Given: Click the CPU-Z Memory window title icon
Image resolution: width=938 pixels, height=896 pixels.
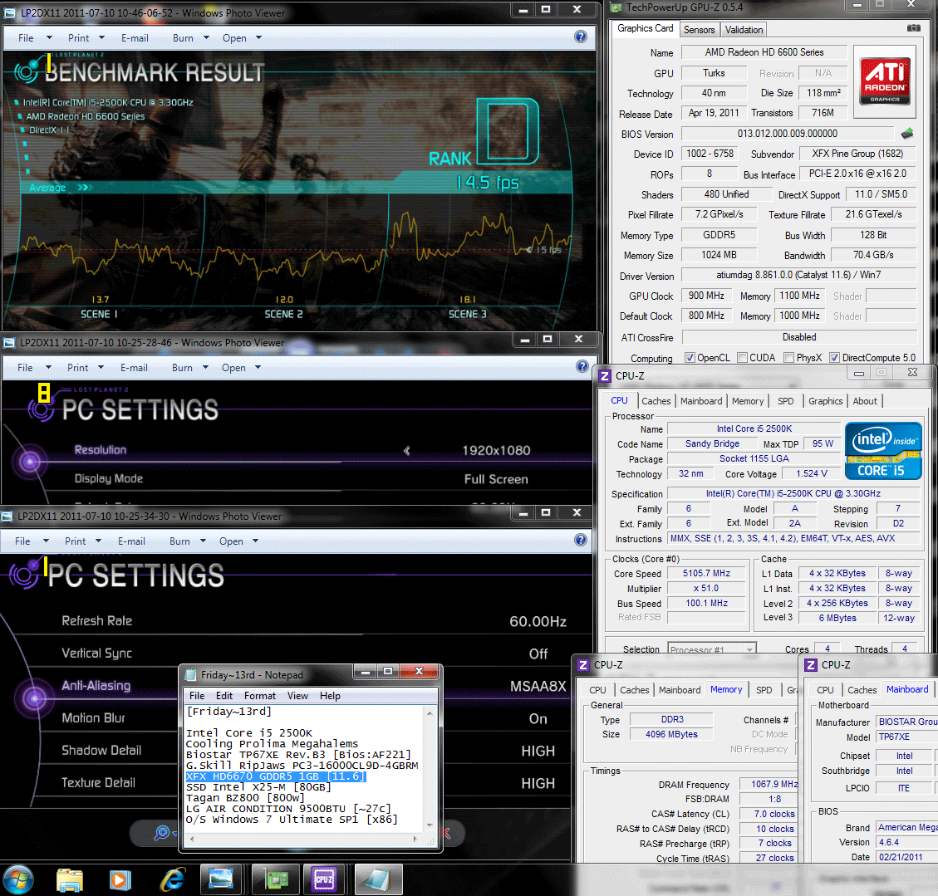Looking at the screenshot, I should tap(583, 664).
